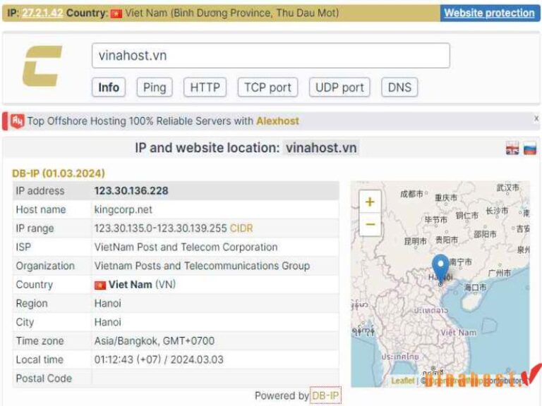Click Vietnam Posts and Telecommunications Group
The height and width of the screenshot is (406, 542).
tap(202, 266)
